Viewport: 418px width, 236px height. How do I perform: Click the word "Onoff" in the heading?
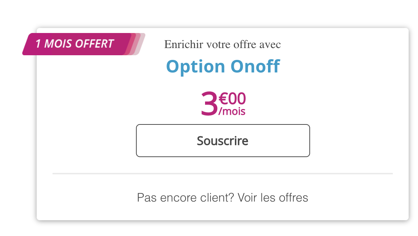255,66
